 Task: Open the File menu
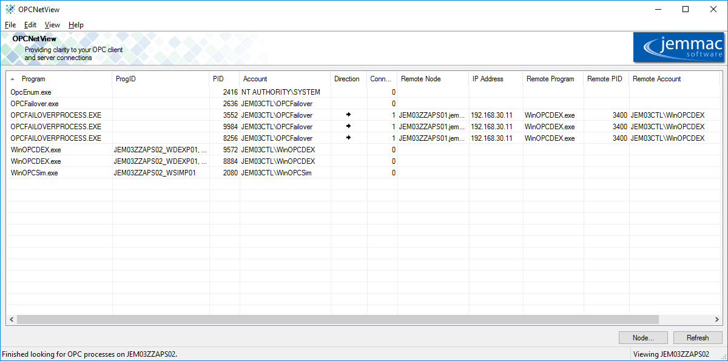(10, 25)
